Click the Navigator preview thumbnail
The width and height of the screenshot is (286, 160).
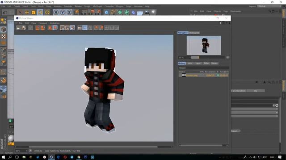(x=204, y=45)
